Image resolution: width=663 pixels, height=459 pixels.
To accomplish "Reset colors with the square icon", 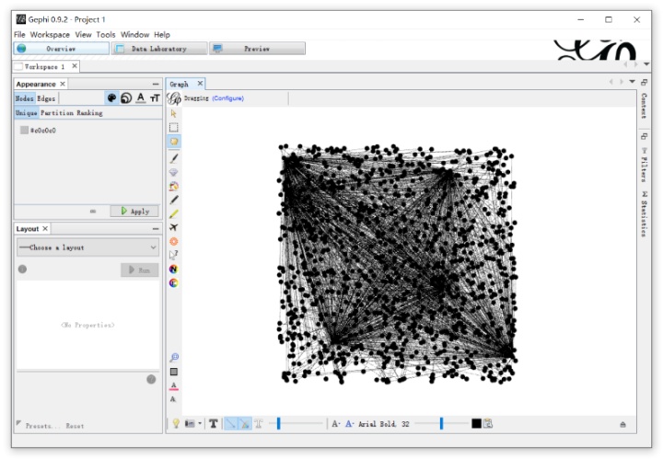I will coord(174,372).
